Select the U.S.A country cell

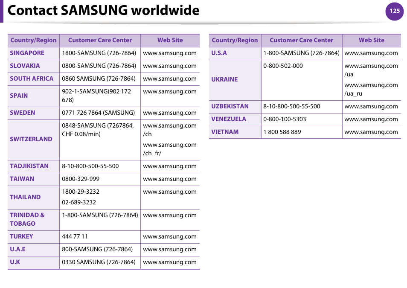point(235,53)
